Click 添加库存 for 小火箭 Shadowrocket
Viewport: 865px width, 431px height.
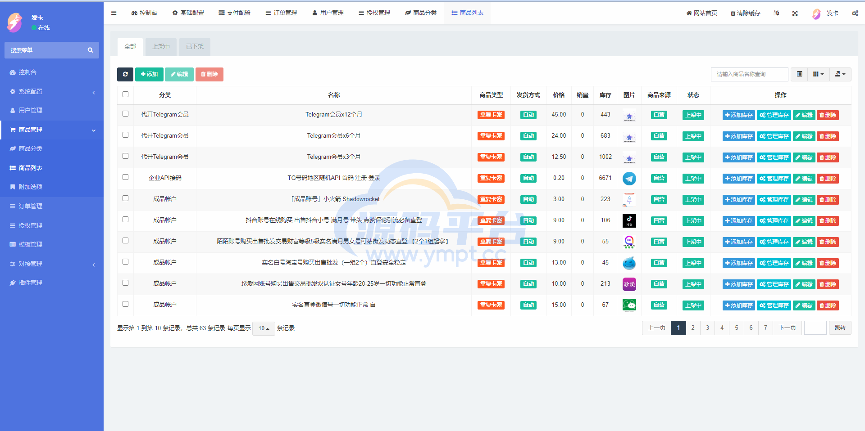point(739,200)
